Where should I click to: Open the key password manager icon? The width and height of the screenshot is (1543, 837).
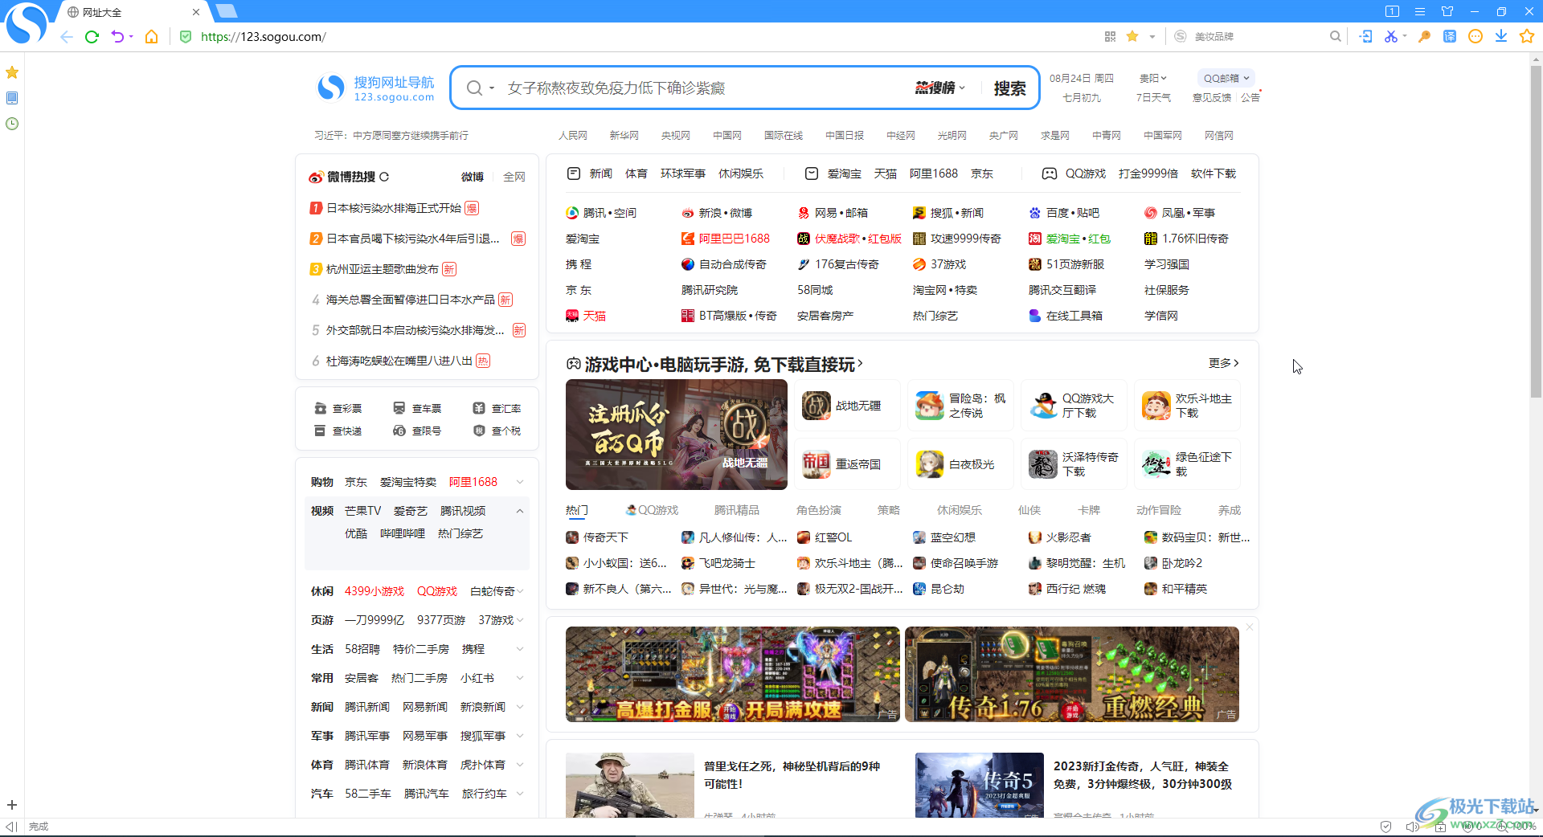point(1424,36)
